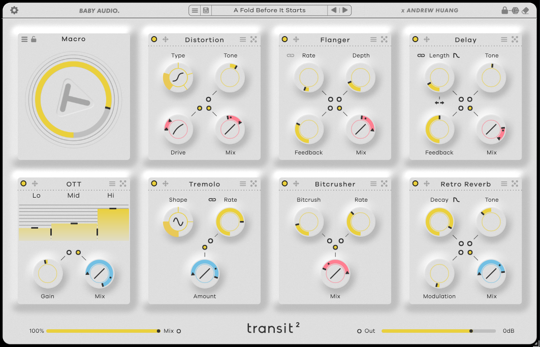Toggle the OTT module power button
Screen dimensions: 540x347
(x=23, y=184)
